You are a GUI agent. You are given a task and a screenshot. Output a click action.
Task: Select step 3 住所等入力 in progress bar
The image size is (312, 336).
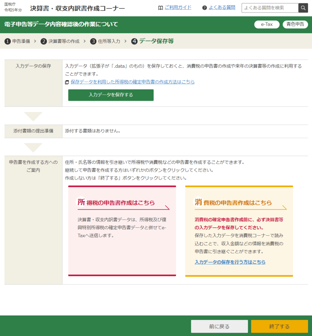pos(105,41)
